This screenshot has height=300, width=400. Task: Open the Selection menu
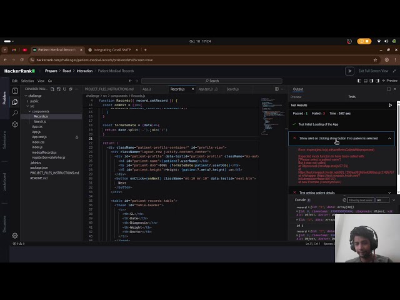[x=27, y=81]
